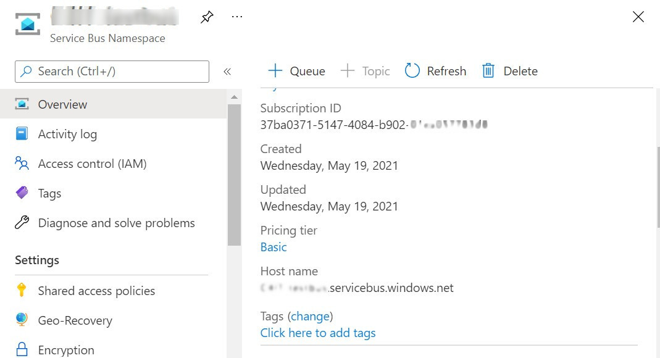The height and width of the screenshot is (358, 660).
Task: Collapse the sidebar with double chevron
Action: pos(227,72)
